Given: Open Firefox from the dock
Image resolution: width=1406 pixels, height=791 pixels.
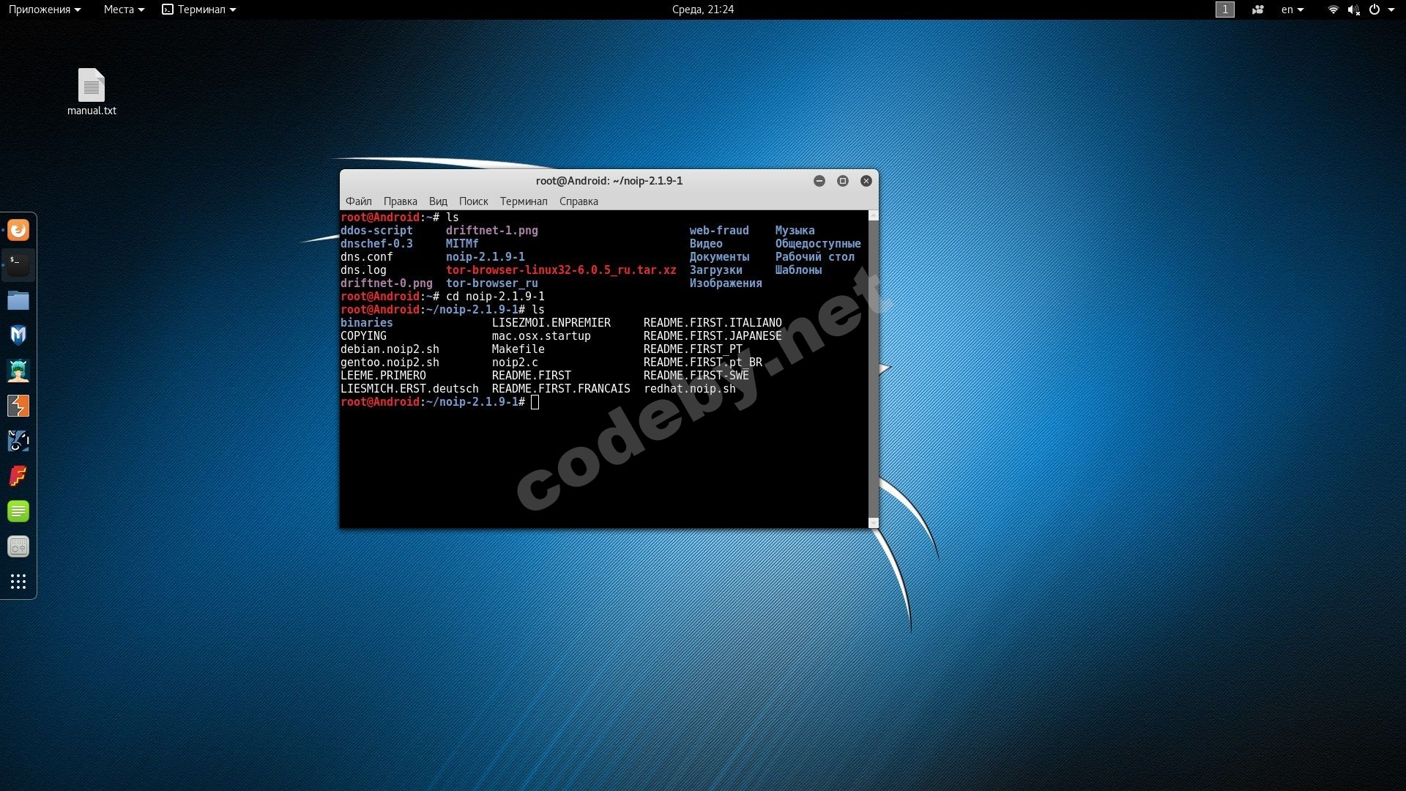Looking at the screenshot, I should click(18, 231).
